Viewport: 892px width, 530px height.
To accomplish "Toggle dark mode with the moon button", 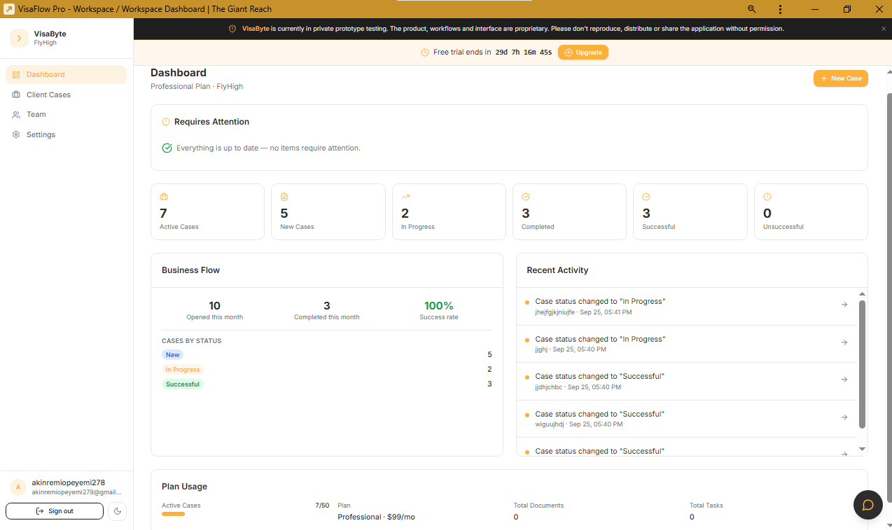I will (118, 511).
